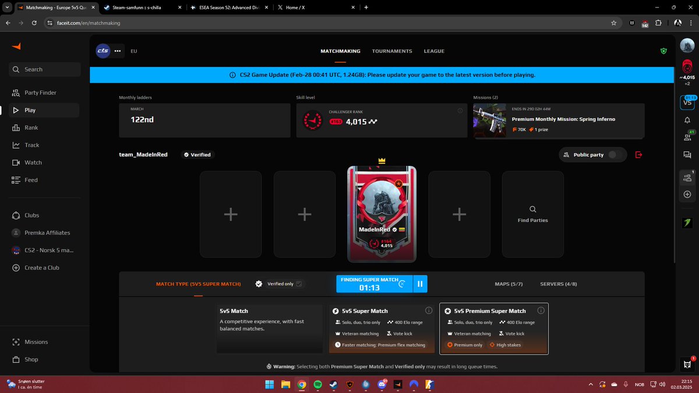
Task: Open the info icon on 5v5 Premium Super Match
Action: tap(541, 311)
